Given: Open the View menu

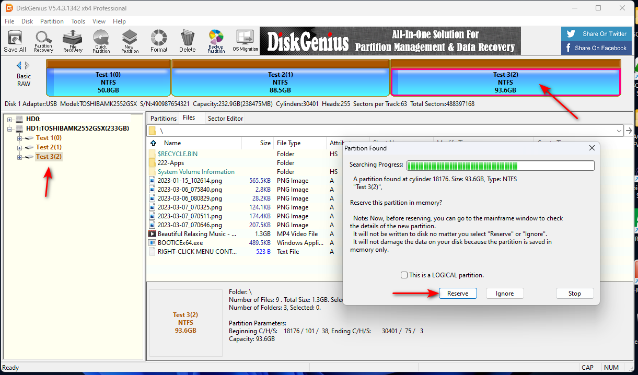Looking at the screenshot, I should point(99,21).
